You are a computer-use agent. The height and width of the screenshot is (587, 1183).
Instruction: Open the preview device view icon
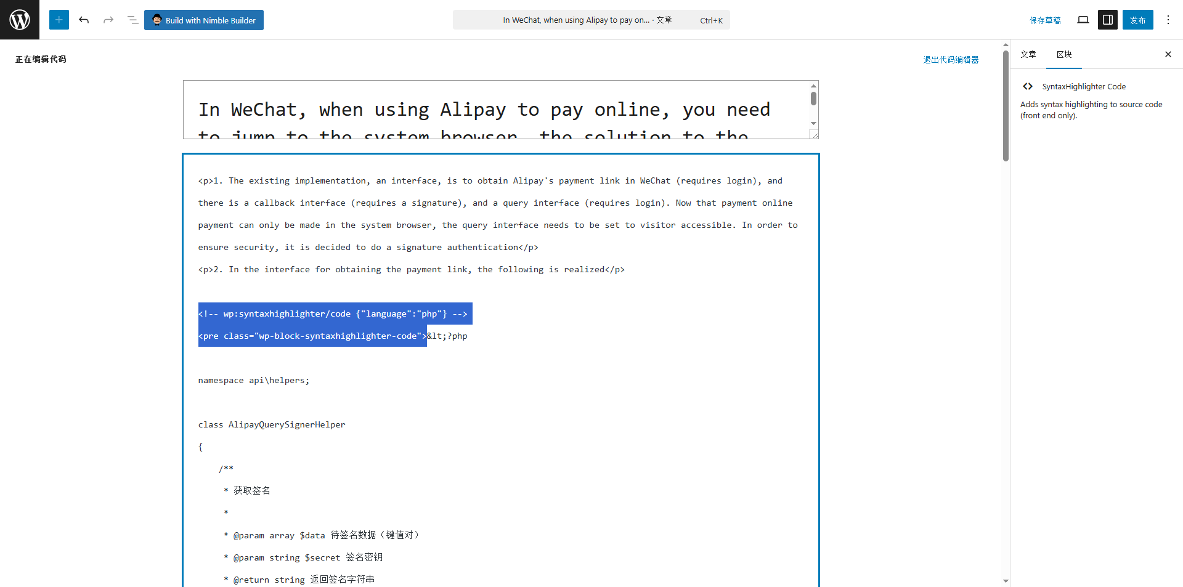pos(1083,20)
